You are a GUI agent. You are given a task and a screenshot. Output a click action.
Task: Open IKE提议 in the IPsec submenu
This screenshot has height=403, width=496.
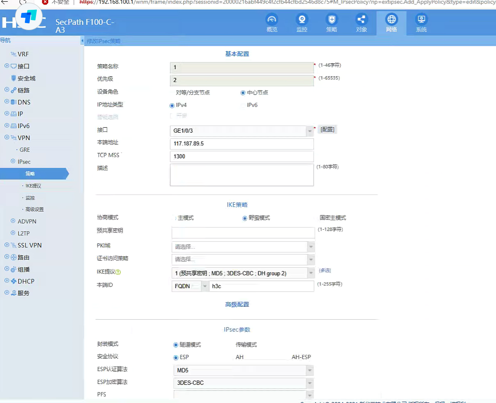(x=33, y=186)
